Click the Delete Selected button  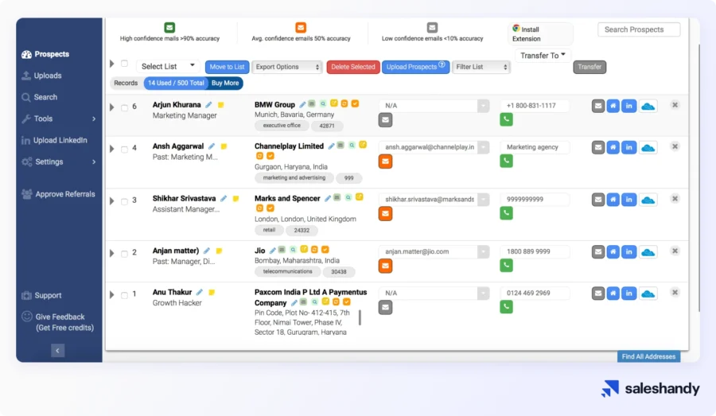(353, 67)
